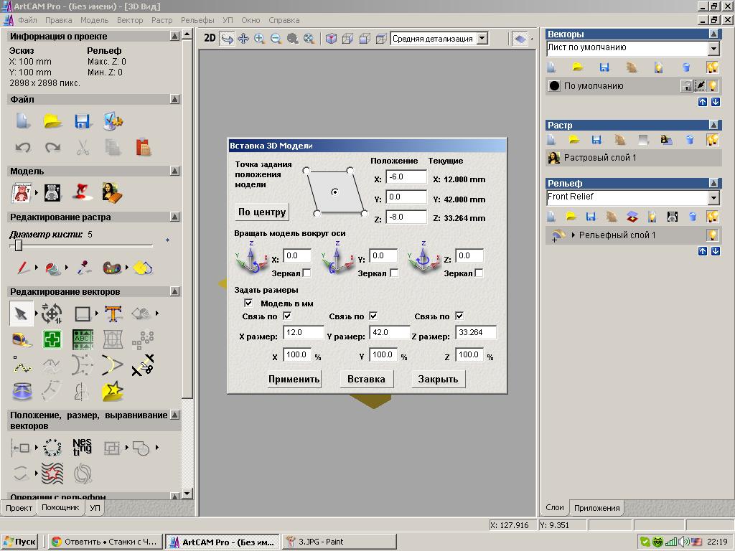This screenshot has width=735, height=551.
Task: Click the scissors trim vectors icon
Action: [x=143, y=365]
